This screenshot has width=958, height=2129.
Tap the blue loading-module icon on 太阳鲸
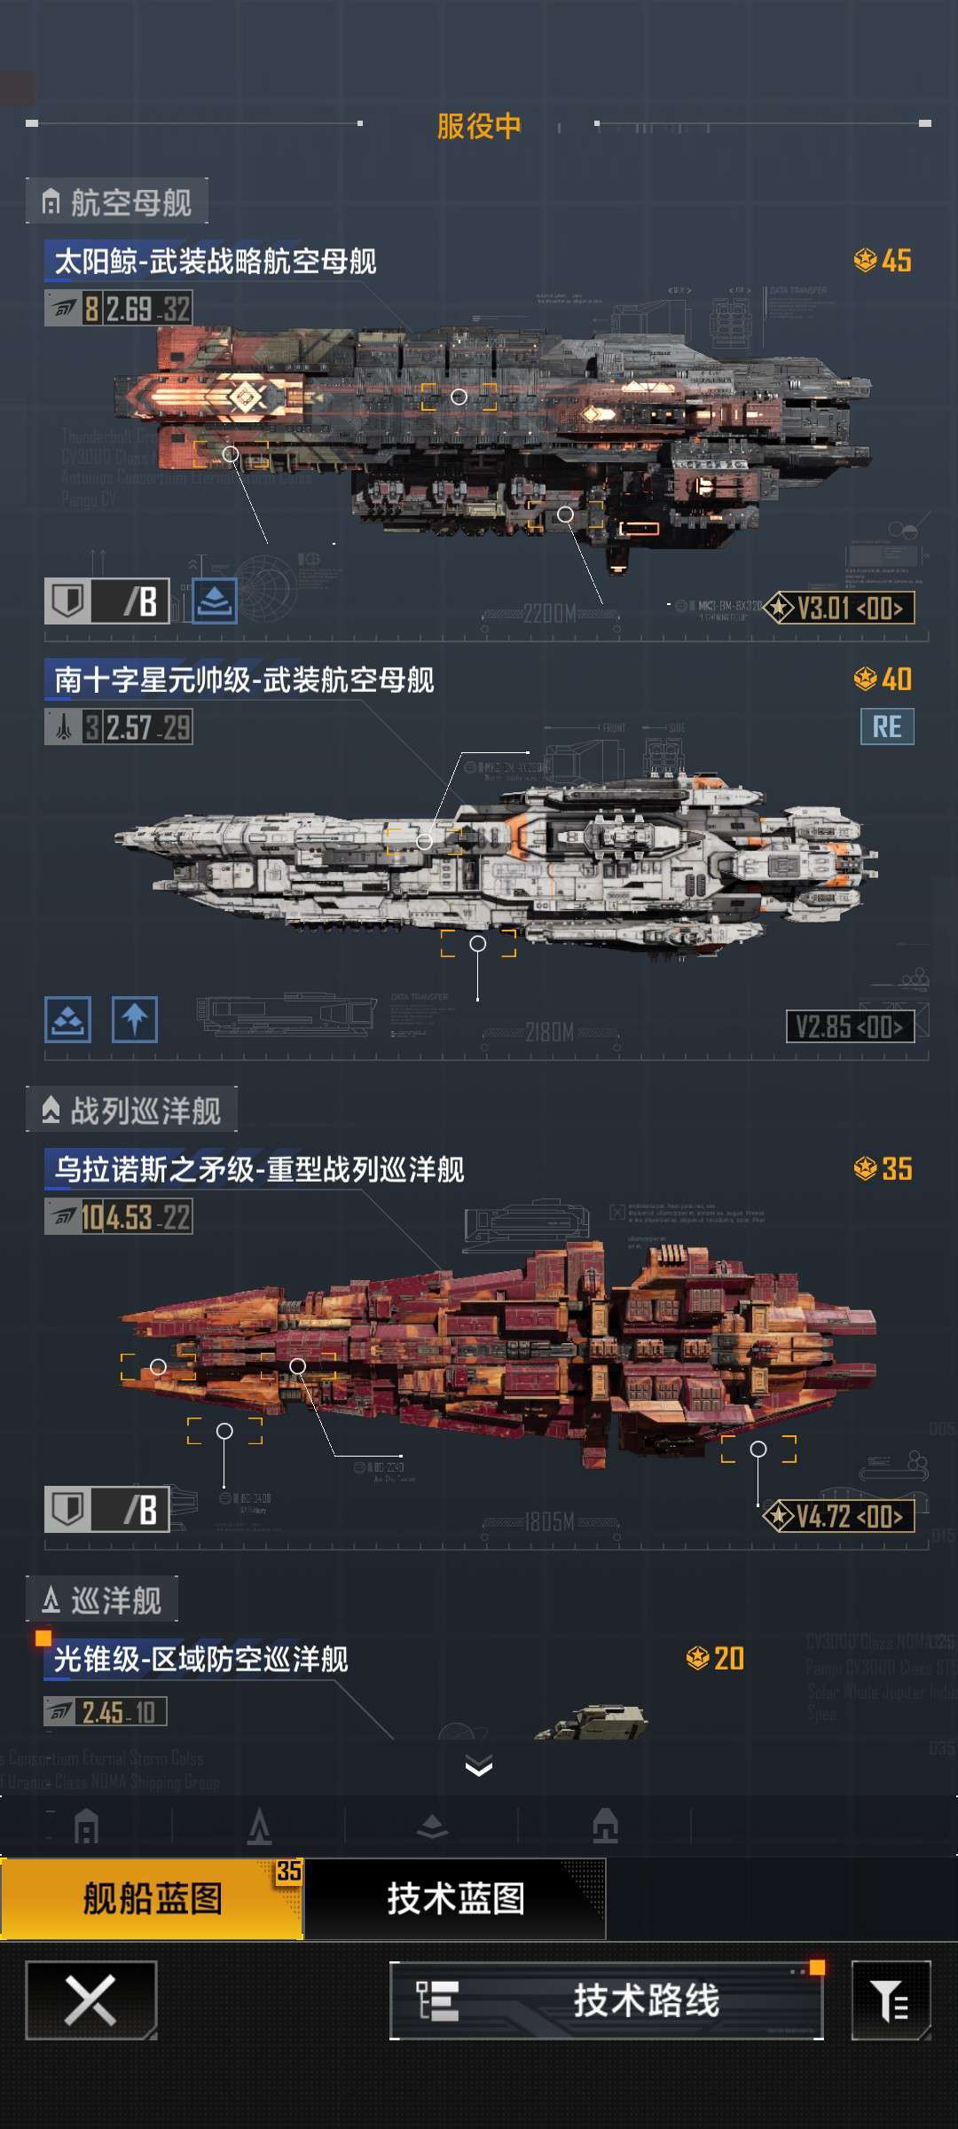[x=215, y=601]
